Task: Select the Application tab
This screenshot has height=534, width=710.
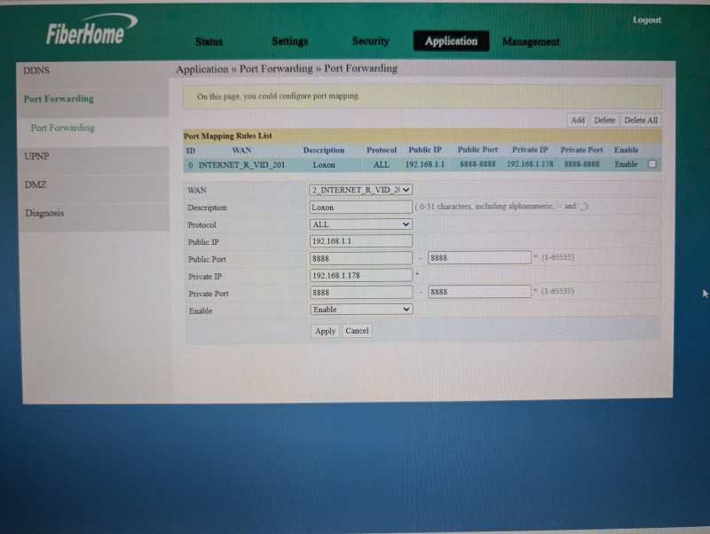Action: pyautogui.click(x=451, y=41)
